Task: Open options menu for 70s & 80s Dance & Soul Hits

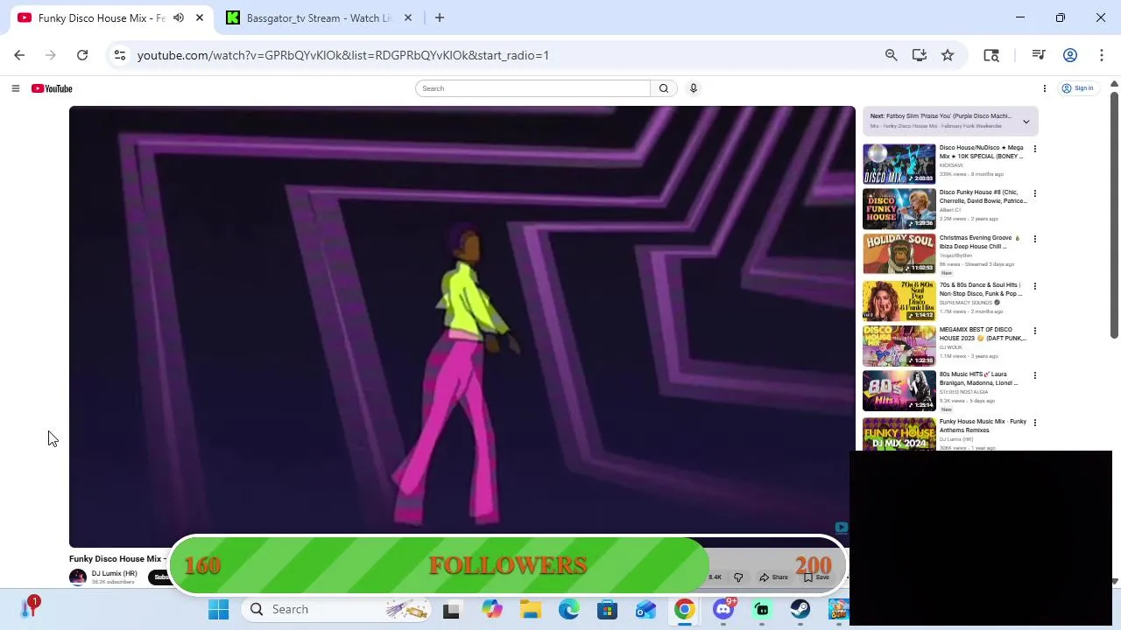Action: click(x=1034, y=286)
